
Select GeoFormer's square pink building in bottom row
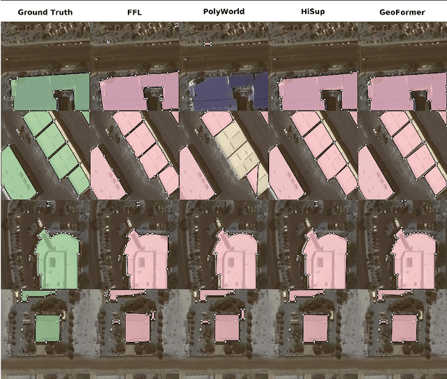click(x=406, y=328)
